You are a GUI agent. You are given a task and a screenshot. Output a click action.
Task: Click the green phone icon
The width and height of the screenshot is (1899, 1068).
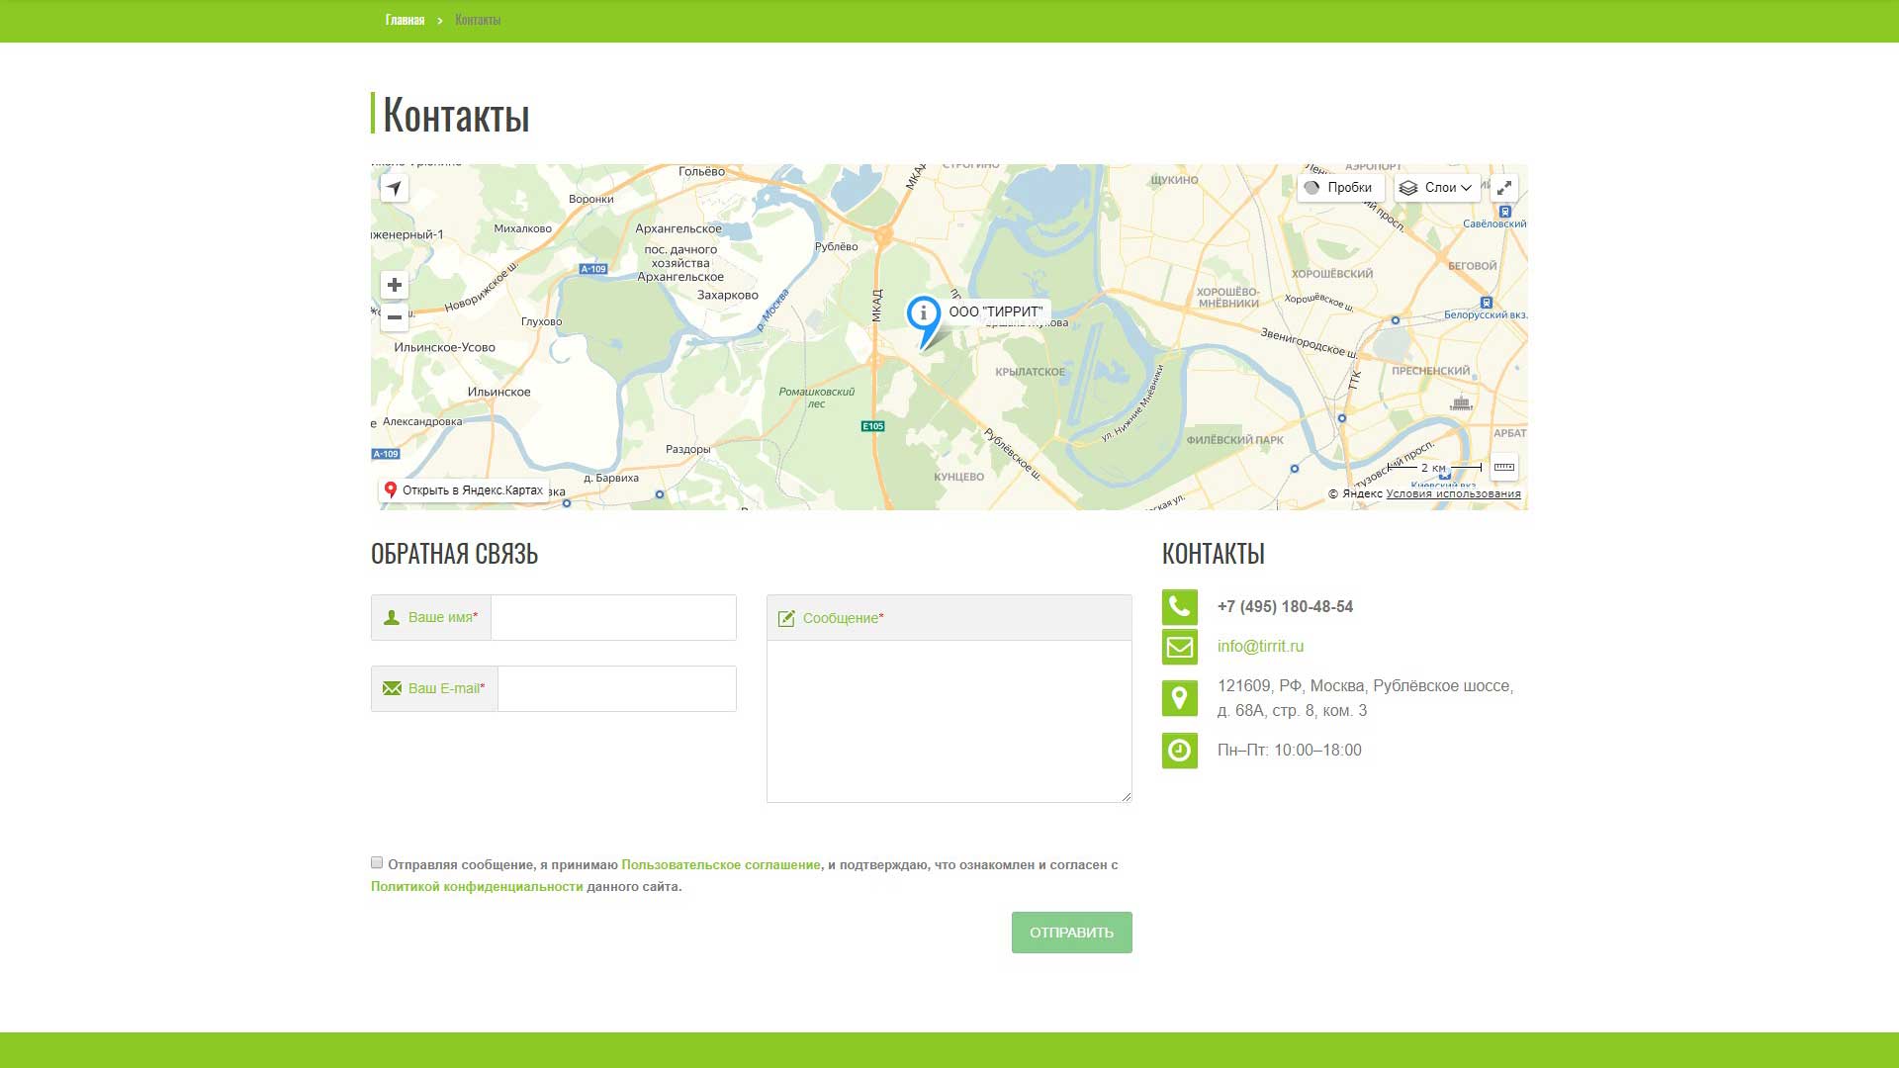pyautogui.click(x=1179, y=607)
